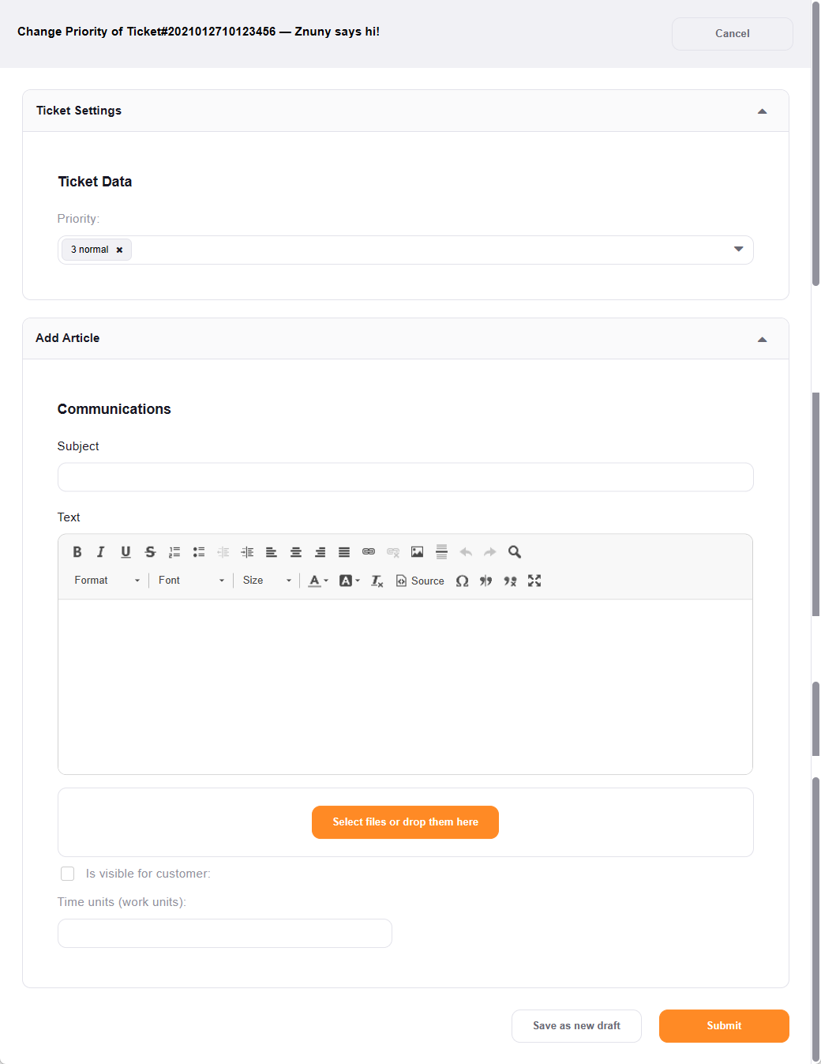Maximize the rich text editor
Screen dimensions: 821x1064
pos(534,581)
